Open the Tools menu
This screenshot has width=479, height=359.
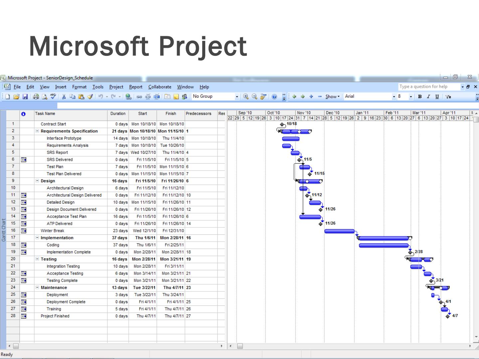coord(98,87)
